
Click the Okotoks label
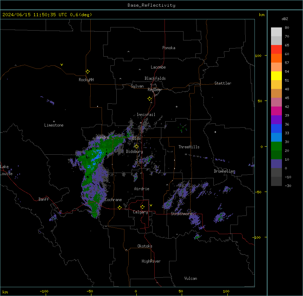[145, 246]
